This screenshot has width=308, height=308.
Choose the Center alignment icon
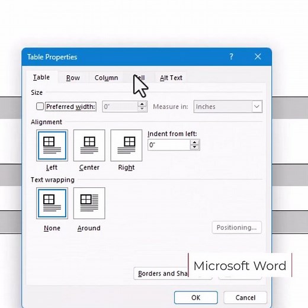(x=89, y=145)
